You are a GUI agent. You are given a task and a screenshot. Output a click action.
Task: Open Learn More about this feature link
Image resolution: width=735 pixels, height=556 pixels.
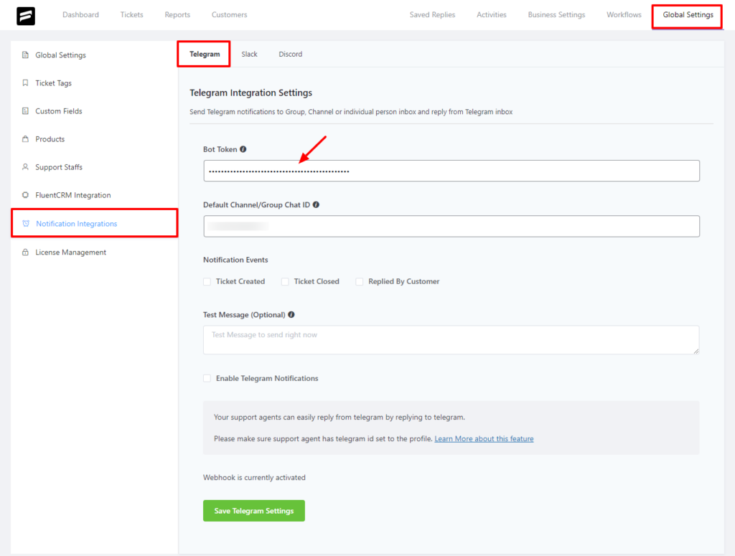click(484, 439)
